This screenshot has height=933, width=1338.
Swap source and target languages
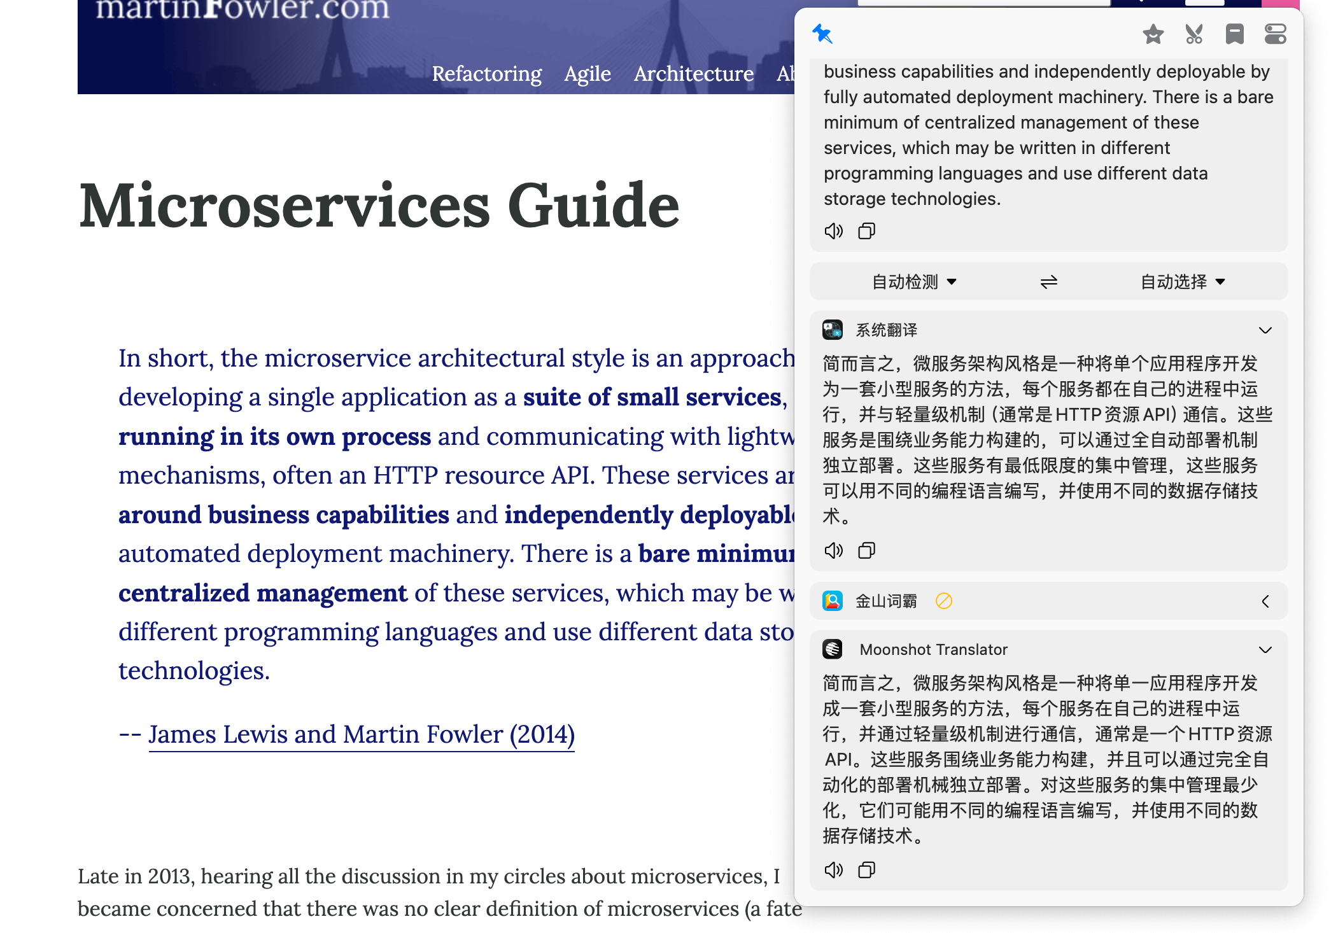tap(1048, 281)
